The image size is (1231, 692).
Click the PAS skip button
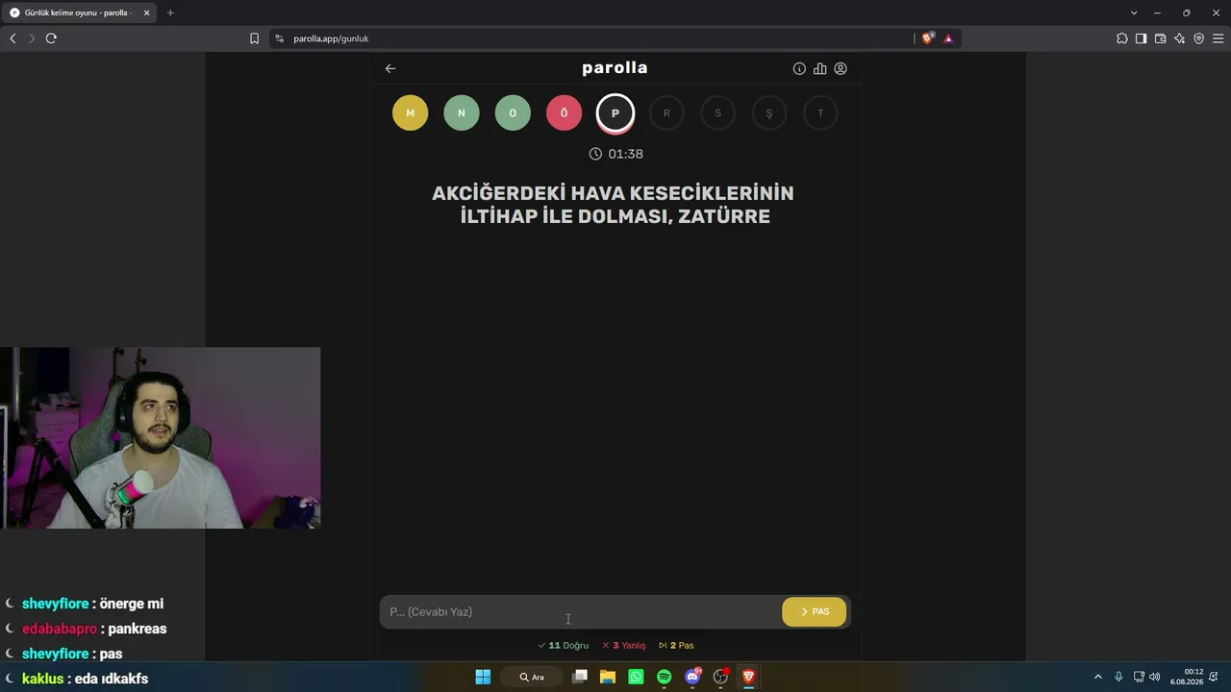[x=815, y=611]
